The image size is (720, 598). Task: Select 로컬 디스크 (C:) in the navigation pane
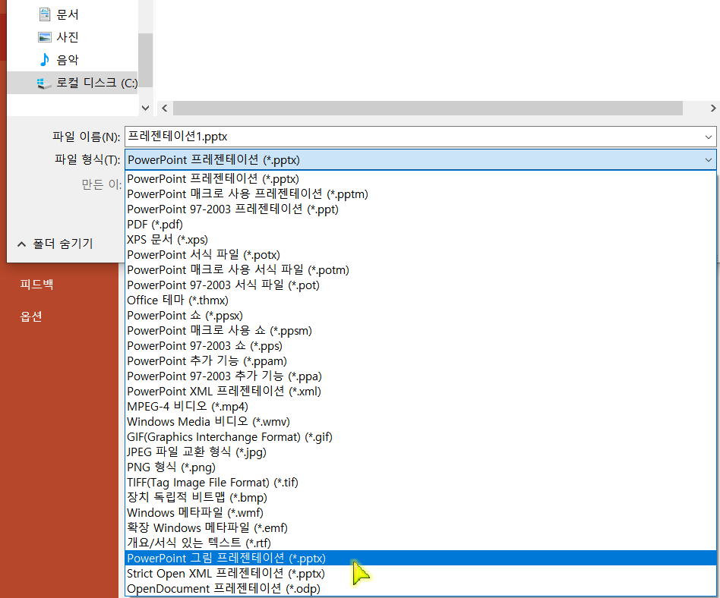tap(73, 83)
